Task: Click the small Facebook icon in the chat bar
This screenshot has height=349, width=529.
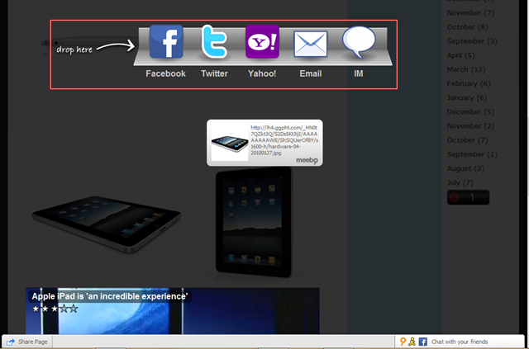Action: point(422,342)
